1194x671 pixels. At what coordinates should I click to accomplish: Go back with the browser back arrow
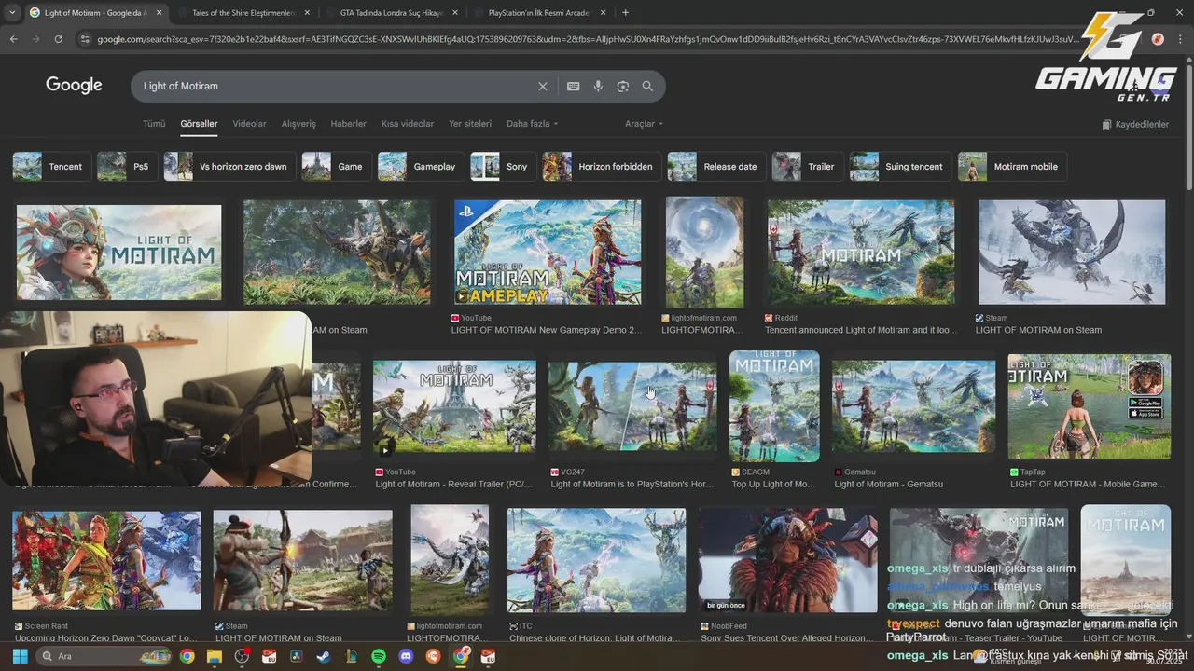click(x=13, y=39)
